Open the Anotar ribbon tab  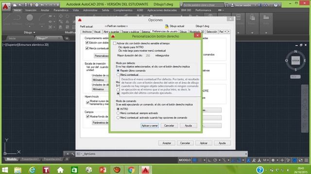tap(45, 10)
